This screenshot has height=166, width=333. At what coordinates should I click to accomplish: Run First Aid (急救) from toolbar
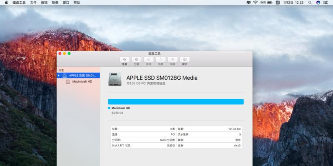[124, 59]
